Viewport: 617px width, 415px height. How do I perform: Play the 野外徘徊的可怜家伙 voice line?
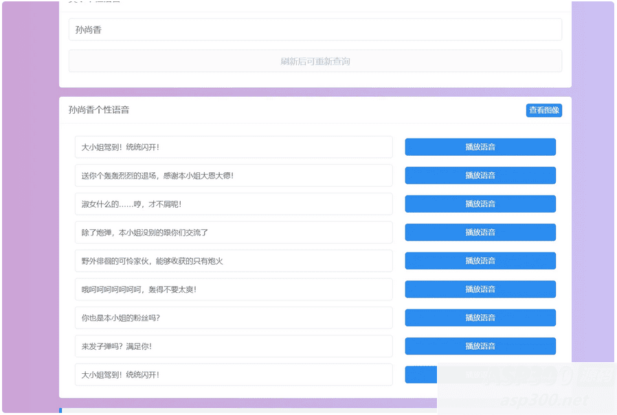(480, 261)
